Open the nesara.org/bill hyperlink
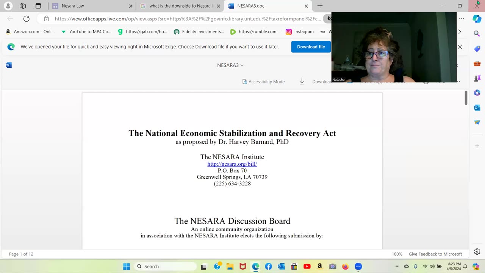The height and width of the screenshot is (273, 485). 232,164
